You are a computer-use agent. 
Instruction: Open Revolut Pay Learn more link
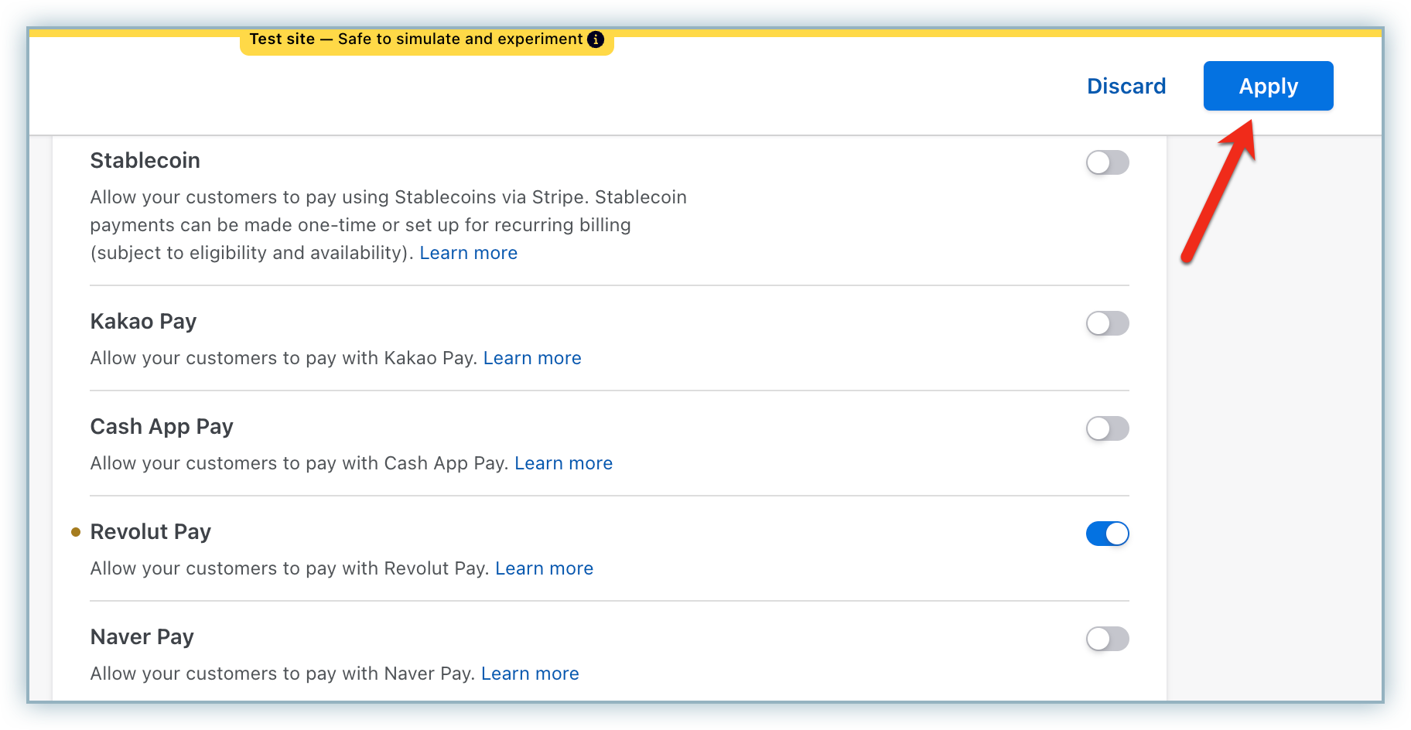tap(544, 568)
